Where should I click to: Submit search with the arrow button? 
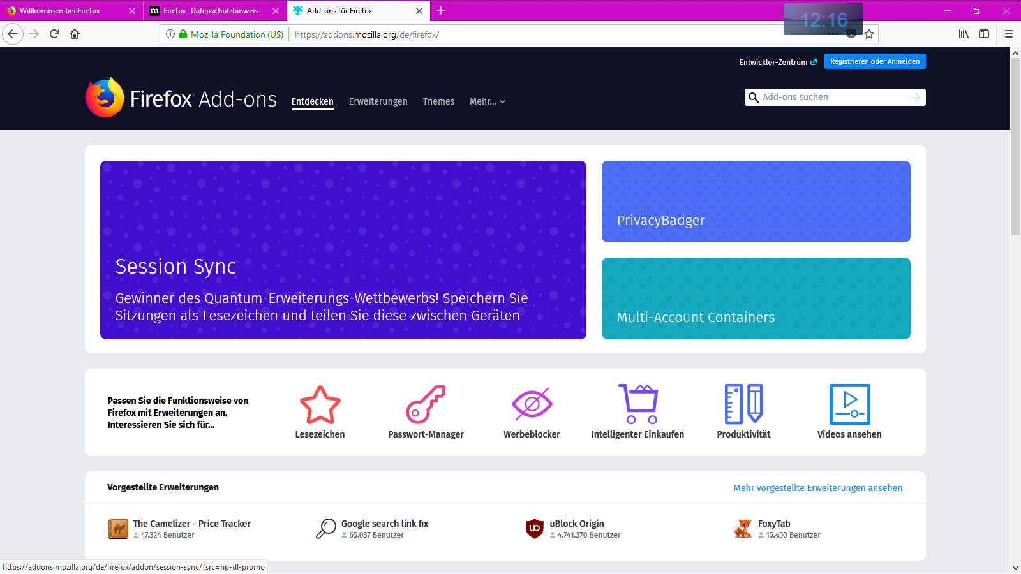click(x=916, y=97)
